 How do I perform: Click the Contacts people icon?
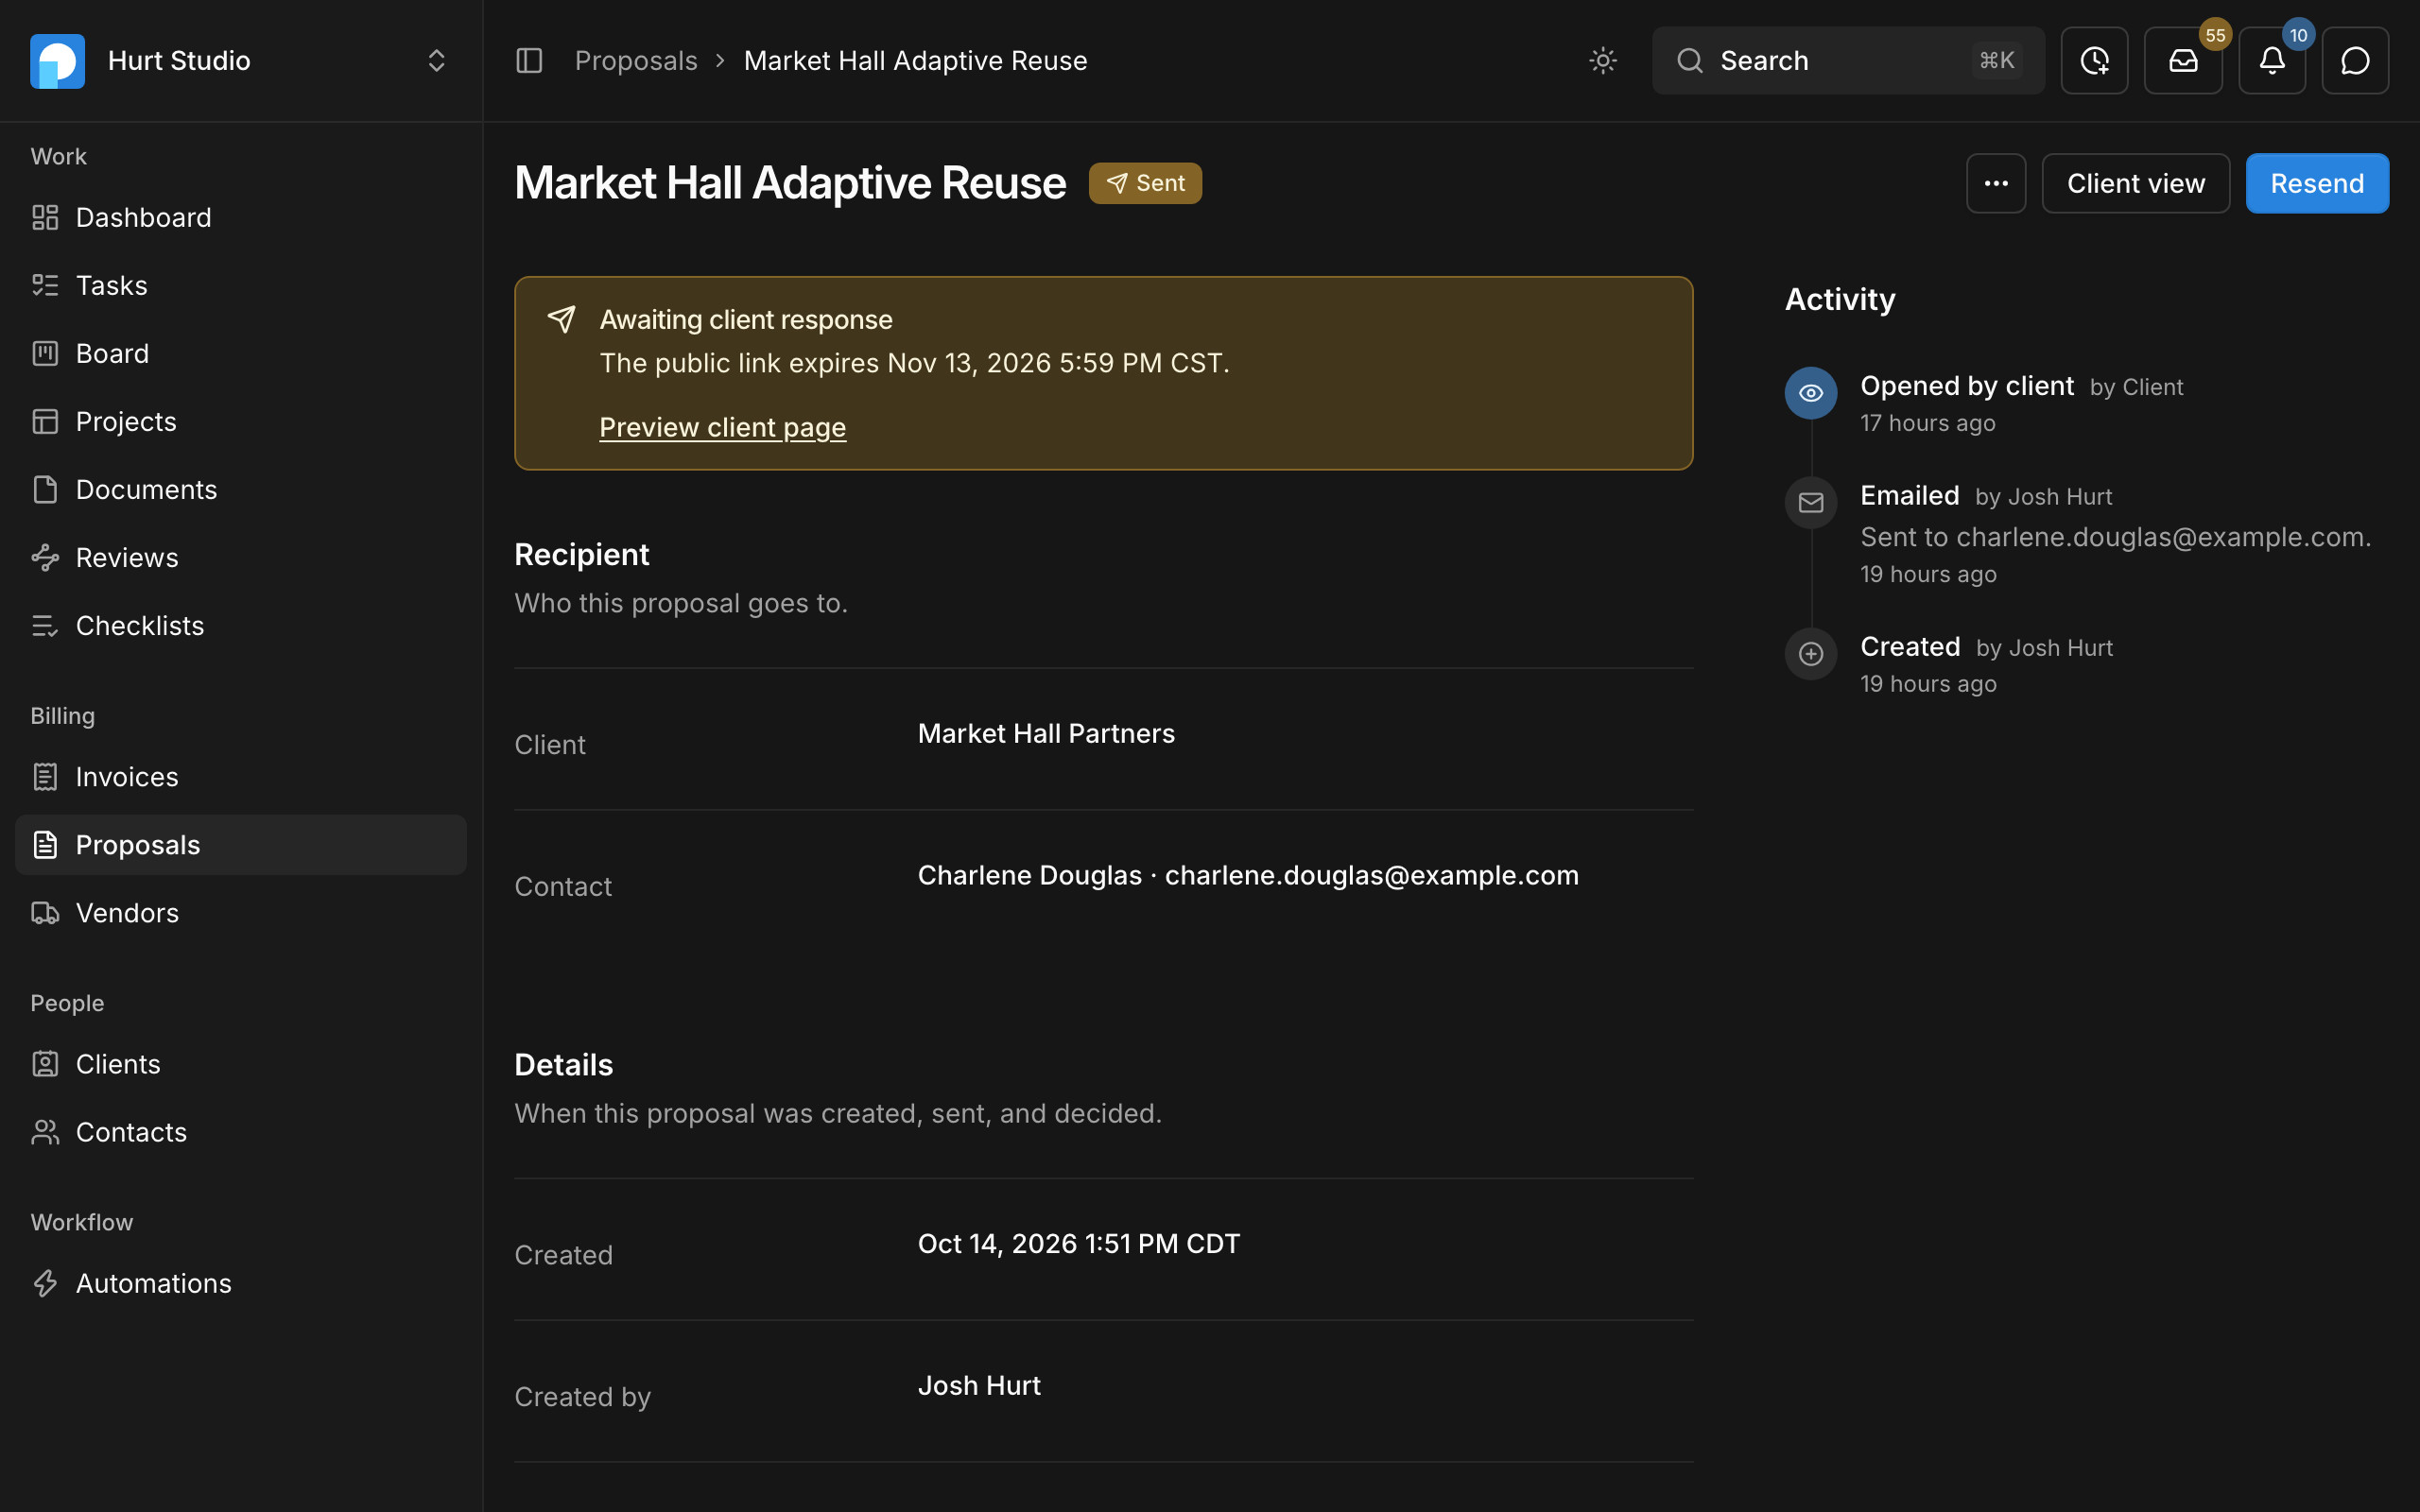pos(45,1132)
